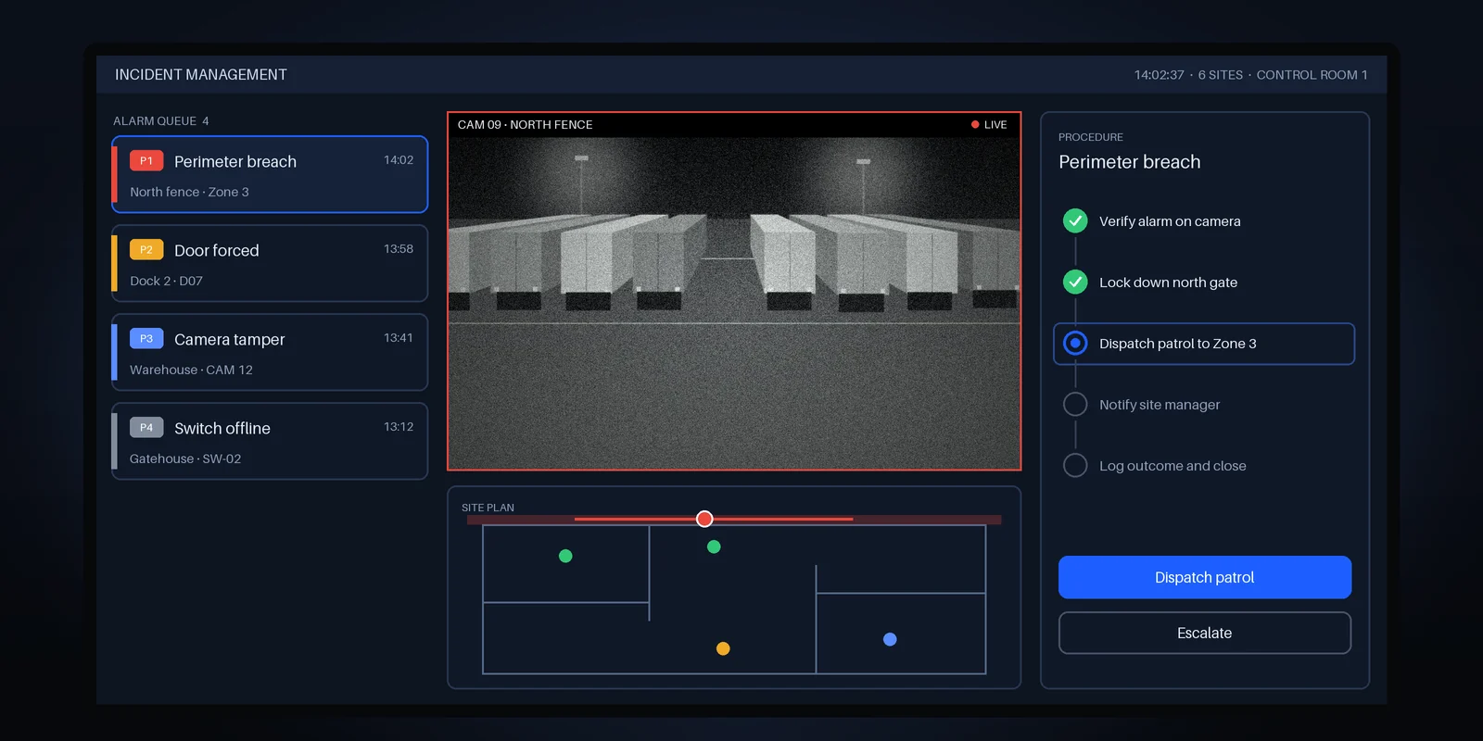Click the green marker near the breach point
Viewport: 1483px width, 741px height.
[x=714, y=546]
